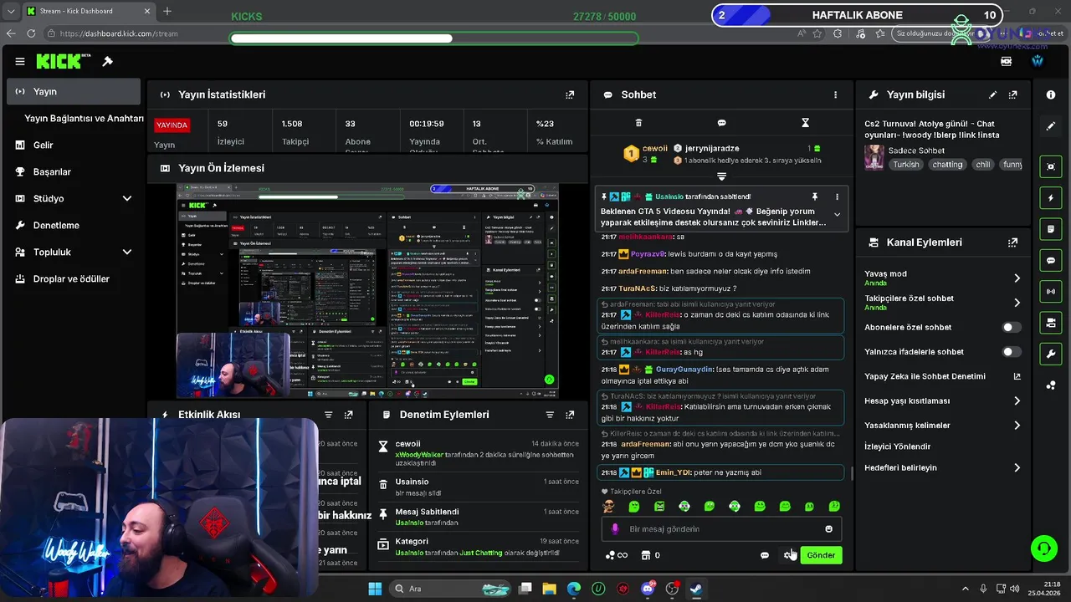
Task: Expand the Stüdyo sidebar section
Action: 127,198
